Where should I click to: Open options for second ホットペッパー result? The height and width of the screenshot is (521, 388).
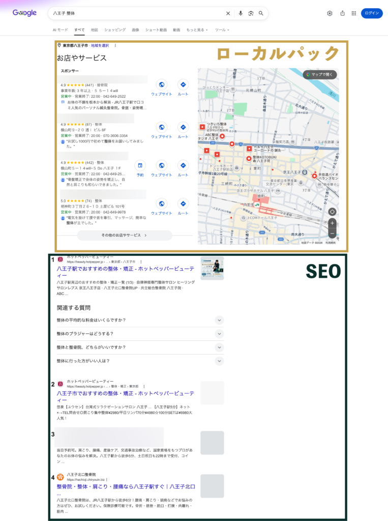(x=144, y=387)
